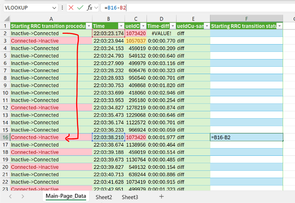This screenshot has height=203, width=295.
Task: Click ueId cell 1073419
Action: tap(136, 182)
